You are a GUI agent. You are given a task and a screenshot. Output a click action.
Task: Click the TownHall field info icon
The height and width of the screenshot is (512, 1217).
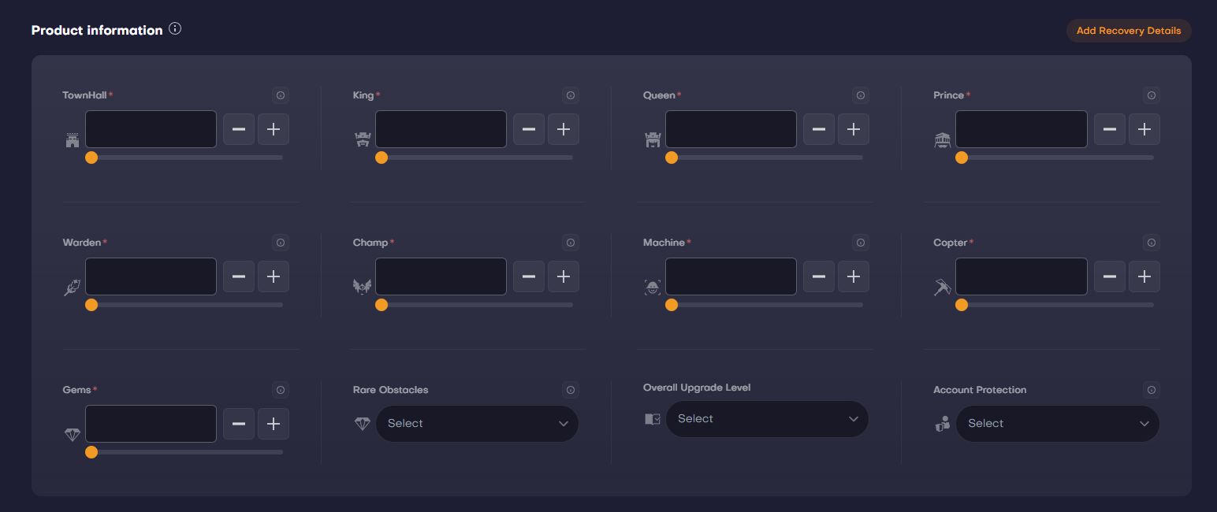(281, 95)
